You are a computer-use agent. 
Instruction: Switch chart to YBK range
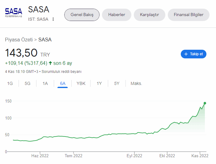point(81,83)
